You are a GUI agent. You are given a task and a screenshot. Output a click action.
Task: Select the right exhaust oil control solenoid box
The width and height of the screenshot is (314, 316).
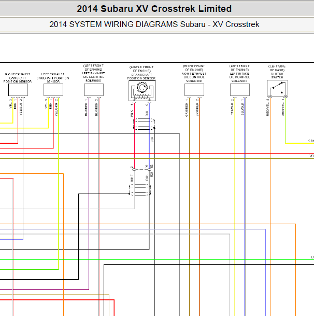point(194,90)
